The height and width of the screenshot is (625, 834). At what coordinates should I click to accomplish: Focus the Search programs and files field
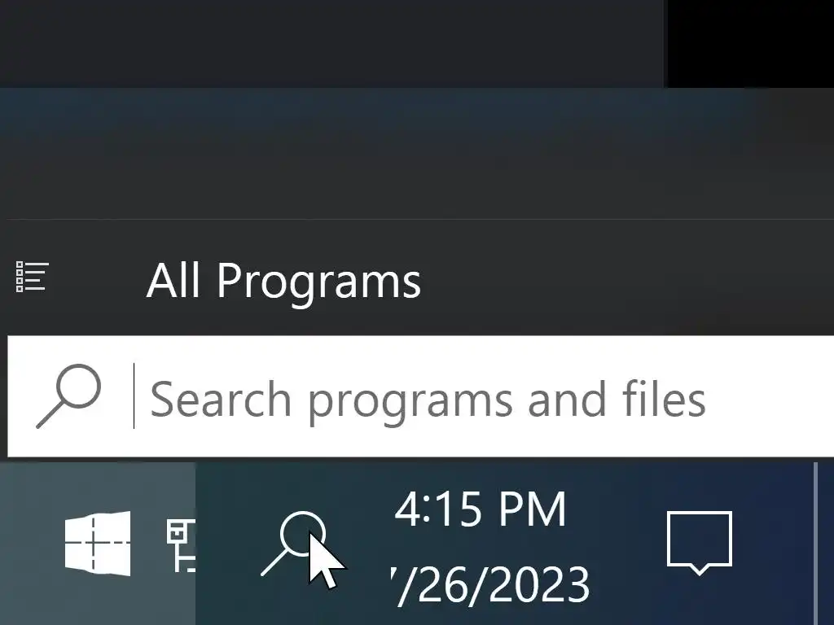(421, 396)
